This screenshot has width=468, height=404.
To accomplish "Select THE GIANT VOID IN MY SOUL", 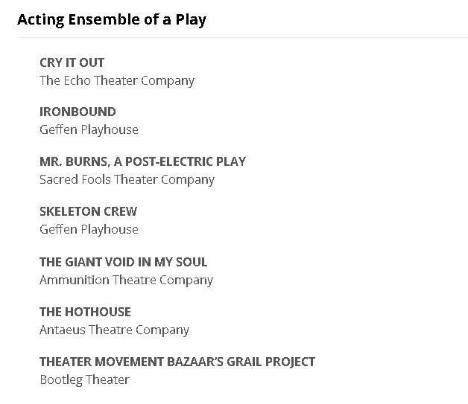I will pyautogui.click(x=123, y=262).
